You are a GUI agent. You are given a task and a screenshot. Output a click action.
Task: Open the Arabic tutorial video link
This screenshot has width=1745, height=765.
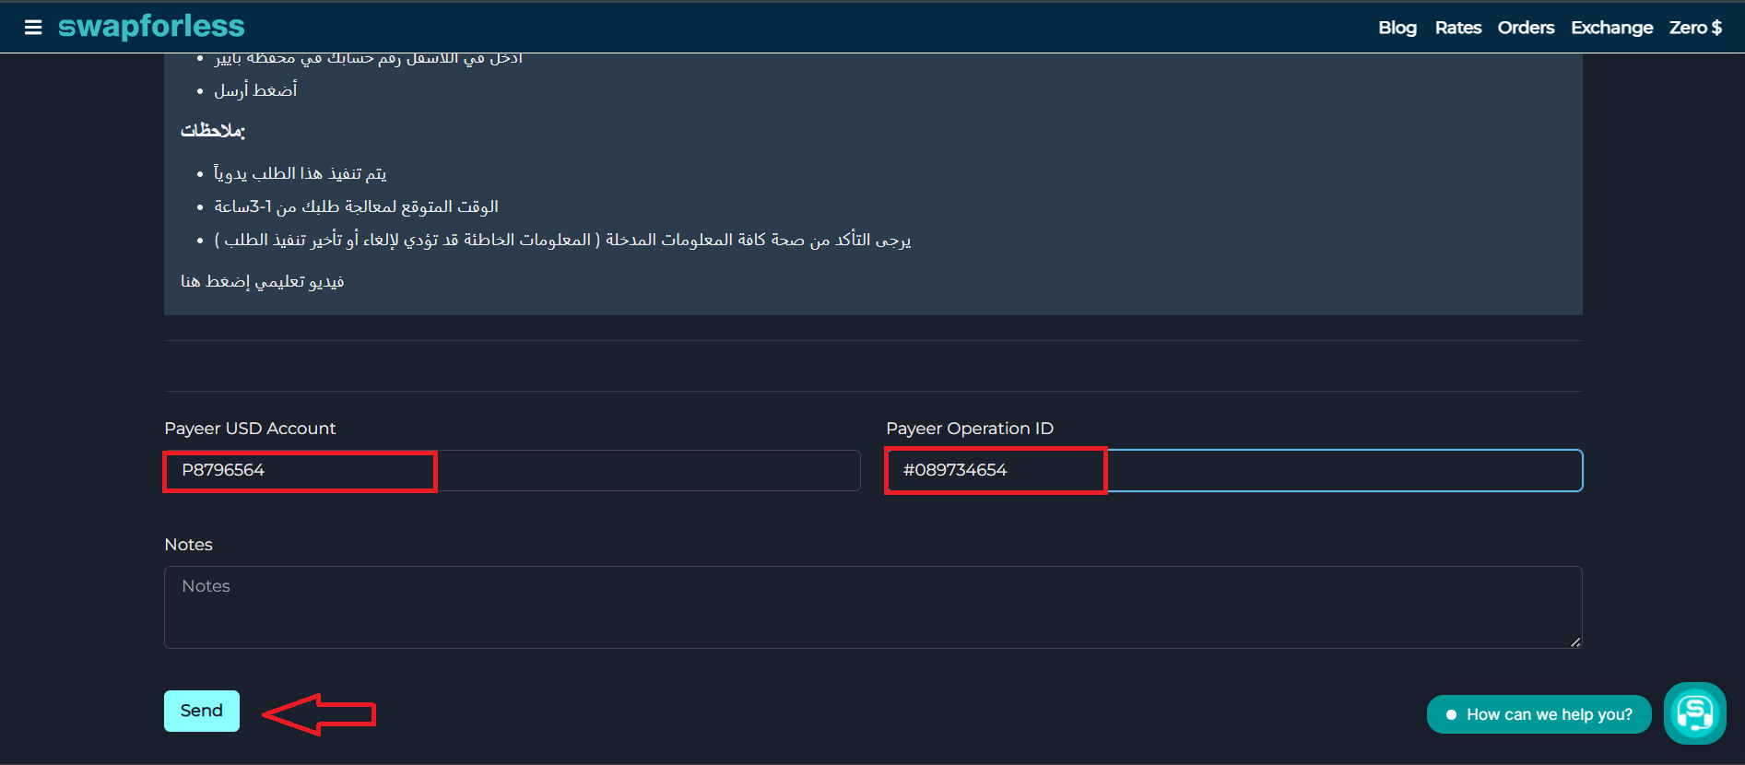coord(263,281)
